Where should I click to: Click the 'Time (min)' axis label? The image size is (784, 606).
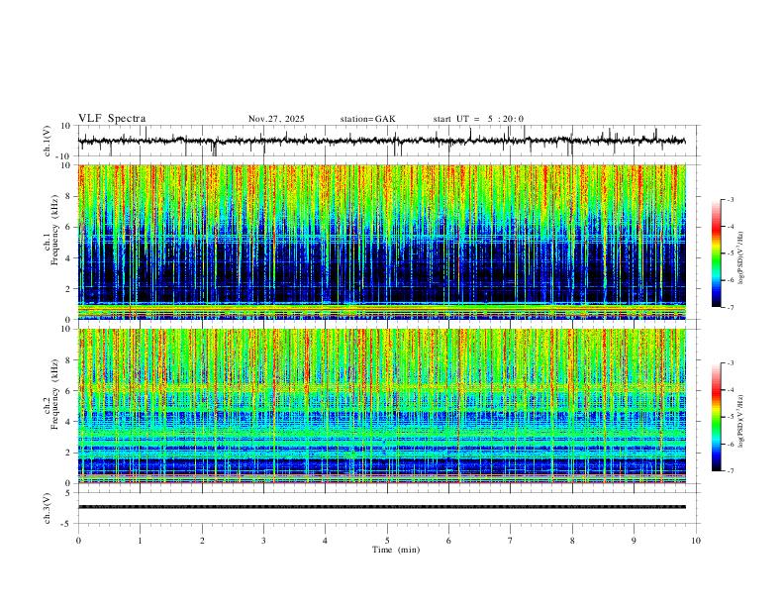coord(396,550)
